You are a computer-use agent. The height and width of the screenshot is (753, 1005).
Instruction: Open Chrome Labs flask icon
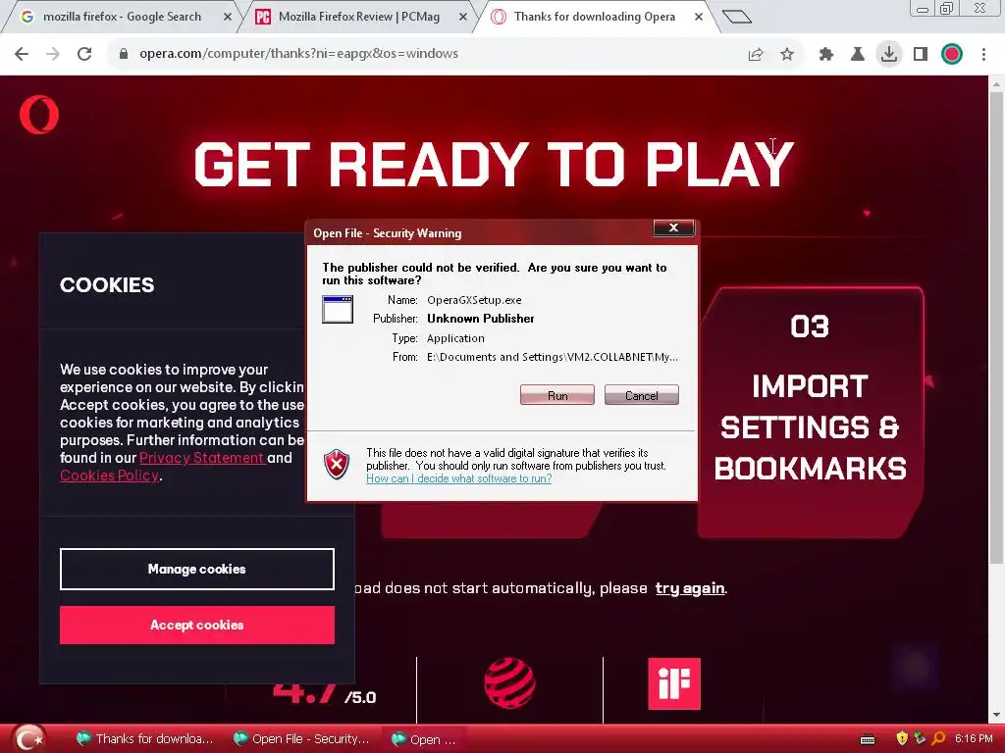pyautogui.click(x=858, y=55)
